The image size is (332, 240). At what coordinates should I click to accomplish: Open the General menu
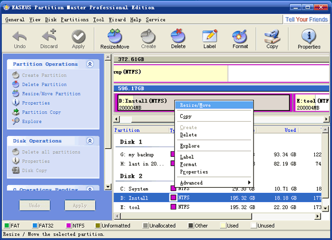[15, 19]
